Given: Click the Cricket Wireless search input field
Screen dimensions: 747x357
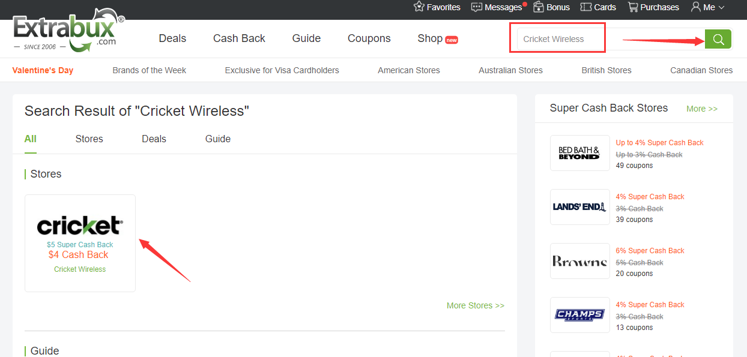Looking at the screenshot, I should [611, 39].
